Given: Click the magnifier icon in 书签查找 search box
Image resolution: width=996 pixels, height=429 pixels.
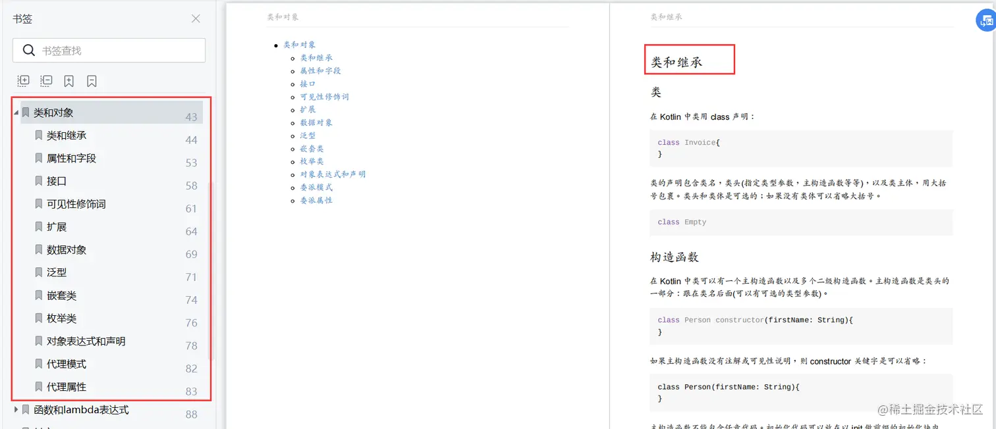Looking at the screenshot, I should [30, 50].
